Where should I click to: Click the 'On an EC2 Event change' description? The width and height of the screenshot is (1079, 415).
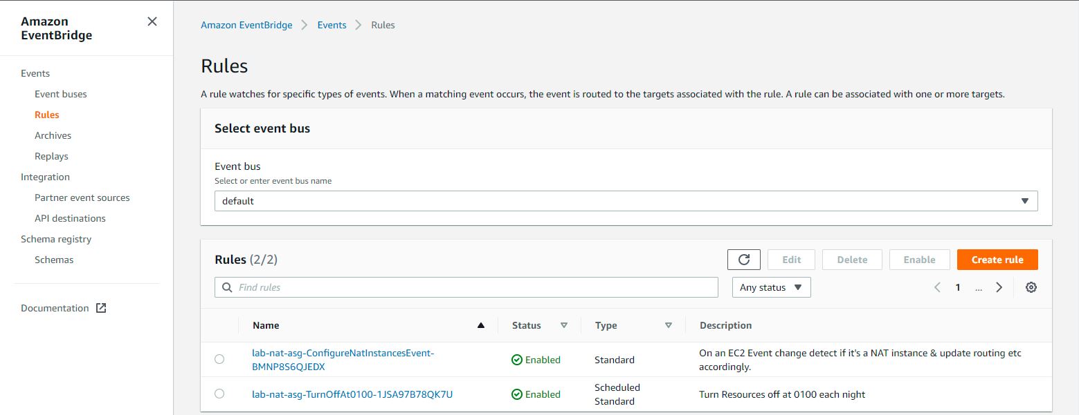pyautogui.click(x=860, y=360)
